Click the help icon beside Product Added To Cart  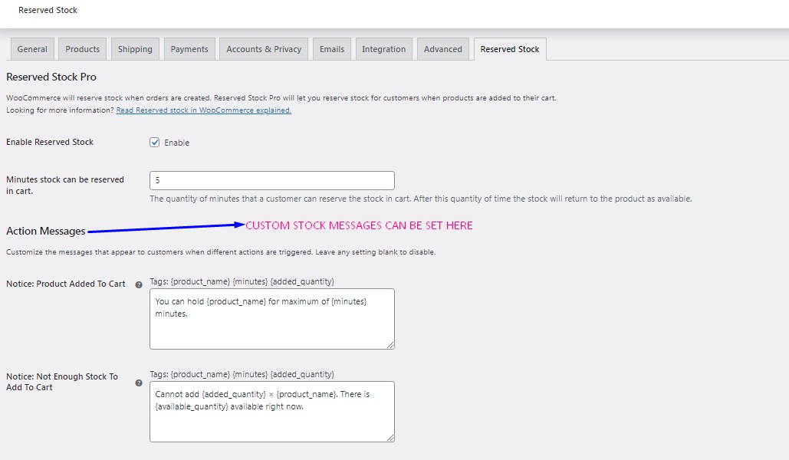[x=139, y=284]
